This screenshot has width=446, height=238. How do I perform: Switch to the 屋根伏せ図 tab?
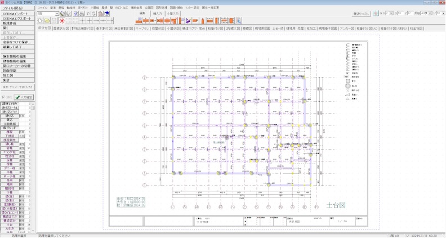[x=61, y=28]
